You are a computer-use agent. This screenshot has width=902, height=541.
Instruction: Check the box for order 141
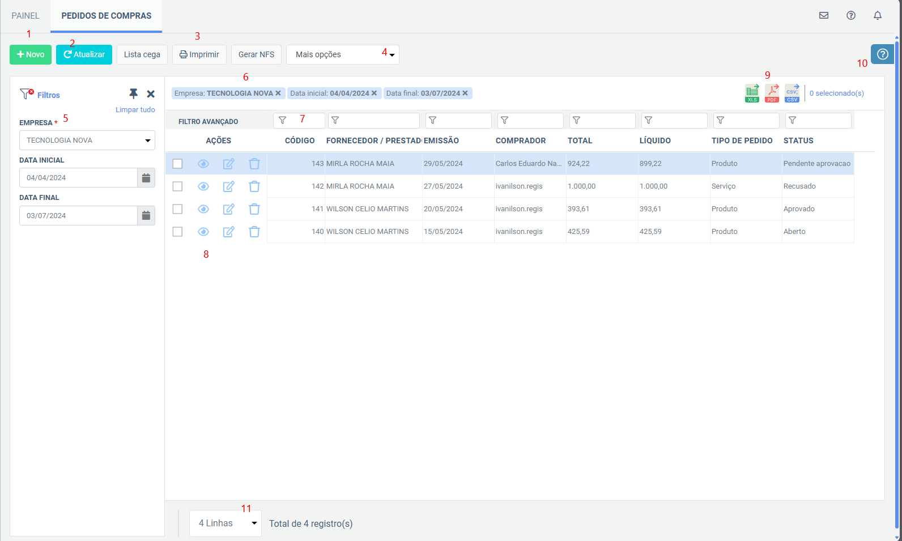pyautogui.click(x=177, y=209)
